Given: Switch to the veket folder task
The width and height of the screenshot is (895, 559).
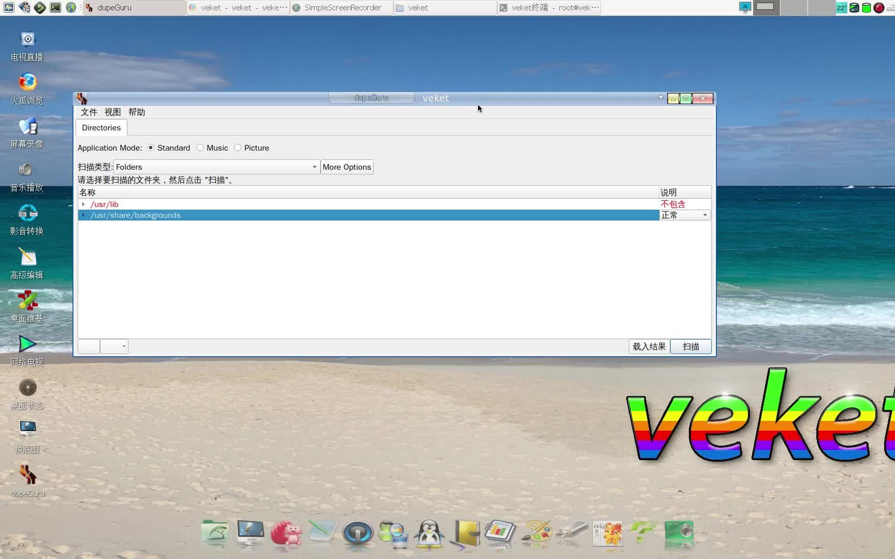Looking at the screenshot, I should click(445, 8).
